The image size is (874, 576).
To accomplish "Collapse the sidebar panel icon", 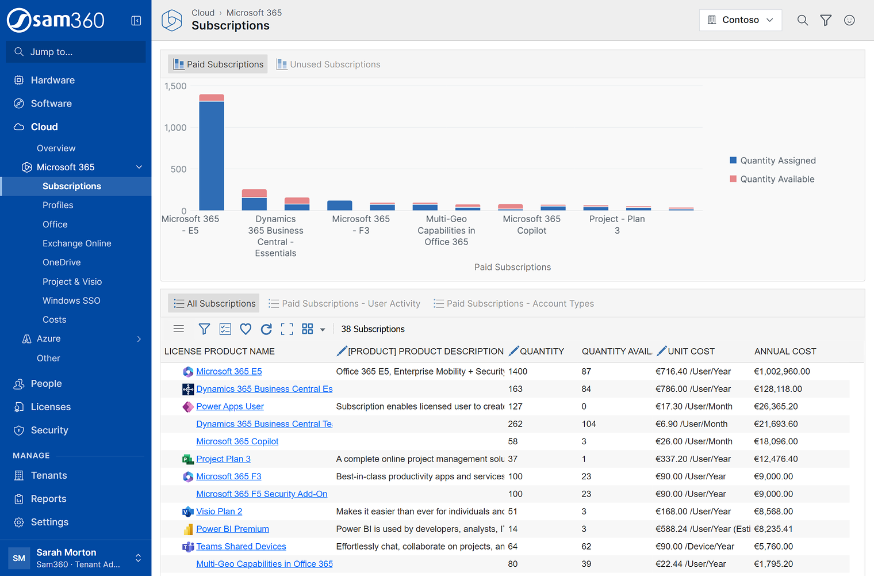I will pos(136,21).
